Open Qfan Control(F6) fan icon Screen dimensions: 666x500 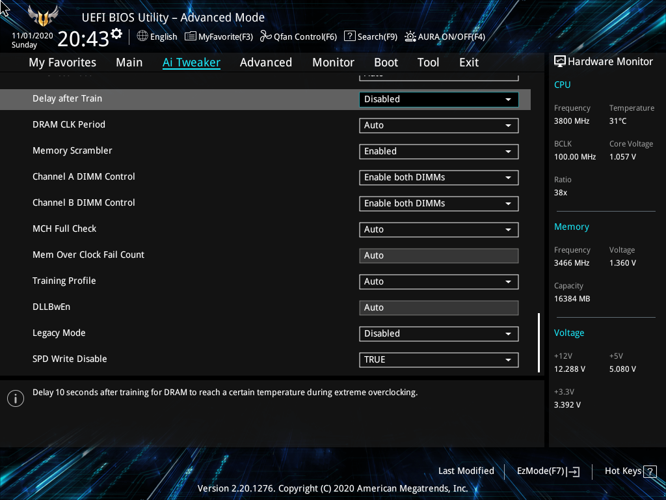click(x=265, y=36)
